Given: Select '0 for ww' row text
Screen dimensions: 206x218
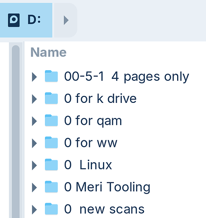Looking at the screenshot, I should pos(91,143).
